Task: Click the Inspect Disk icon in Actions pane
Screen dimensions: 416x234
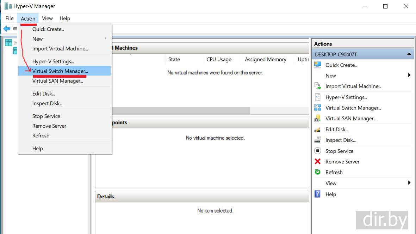Action: coord(318,140)
